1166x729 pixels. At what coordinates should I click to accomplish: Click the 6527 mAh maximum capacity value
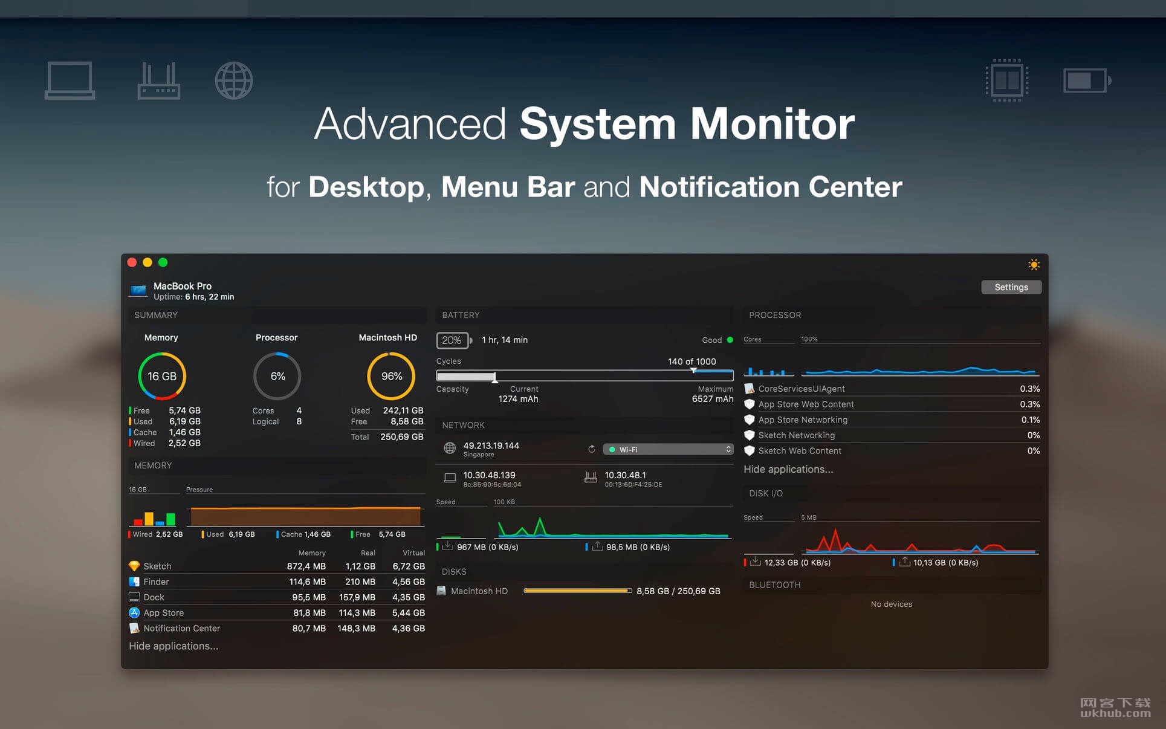point(712,399)
